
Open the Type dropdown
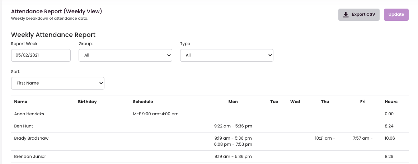click(227, 56)
